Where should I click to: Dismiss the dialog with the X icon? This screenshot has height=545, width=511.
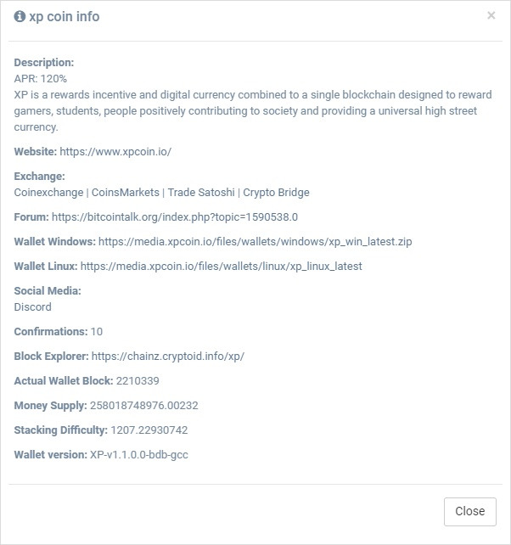point(491,15)
